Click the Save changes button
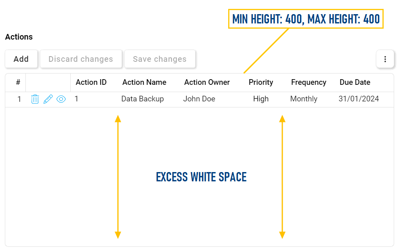Screen dimensions: 399x248 160,59
